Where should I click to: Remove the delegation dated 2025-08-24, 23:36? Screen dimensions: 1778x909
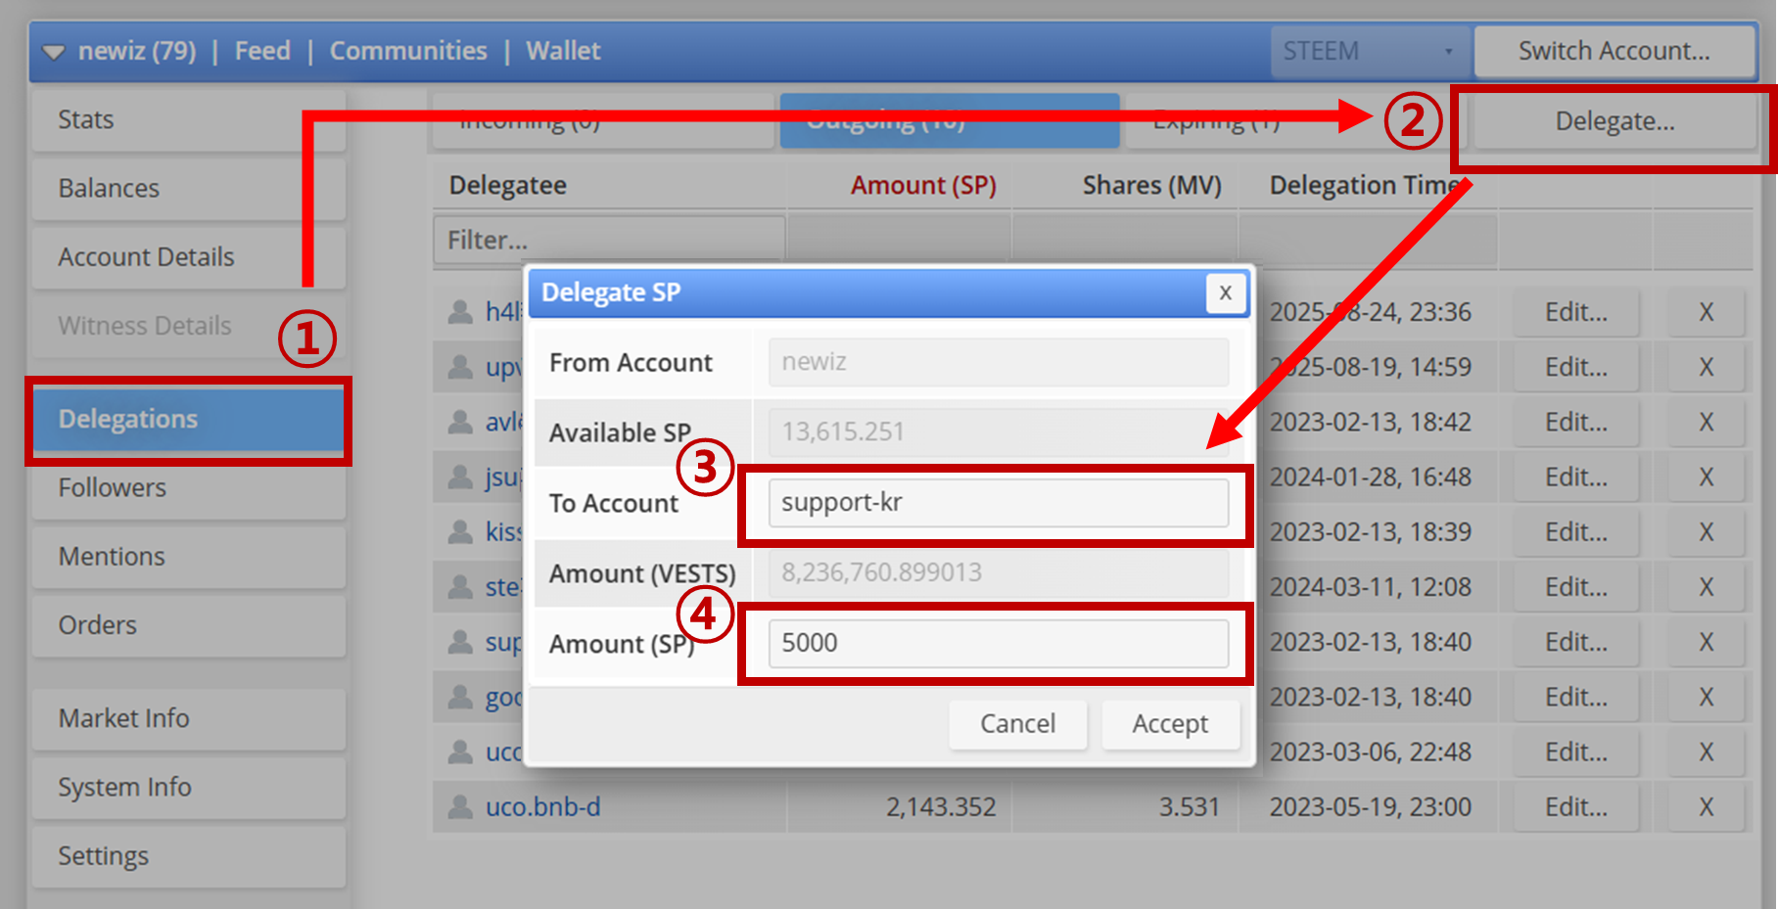pos(1707,312)
